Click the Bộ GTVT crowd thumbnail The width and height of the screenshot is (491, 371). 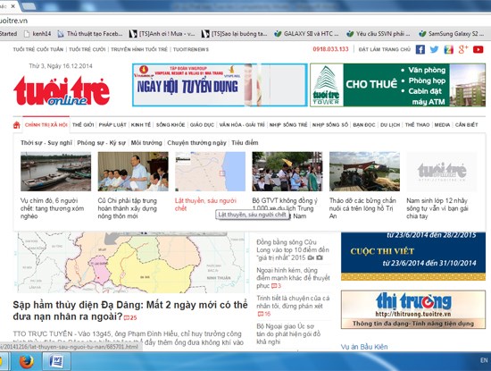287,172
